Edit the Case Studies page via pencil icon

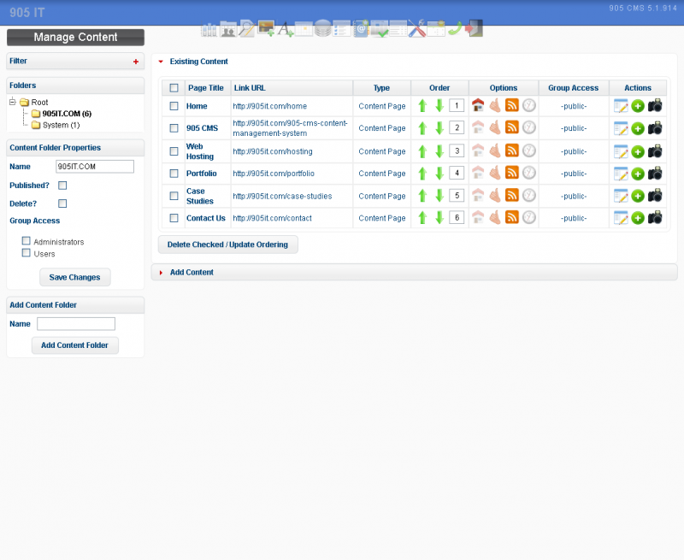[621, 196]
